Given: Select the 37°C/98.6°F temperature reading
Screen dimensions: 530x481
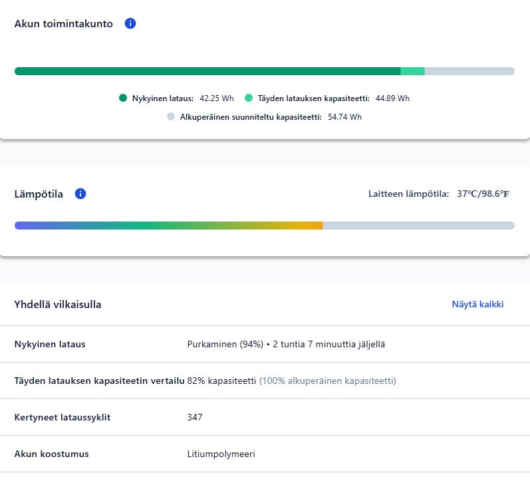Looking at the screenshot, I should click(483, 194).
